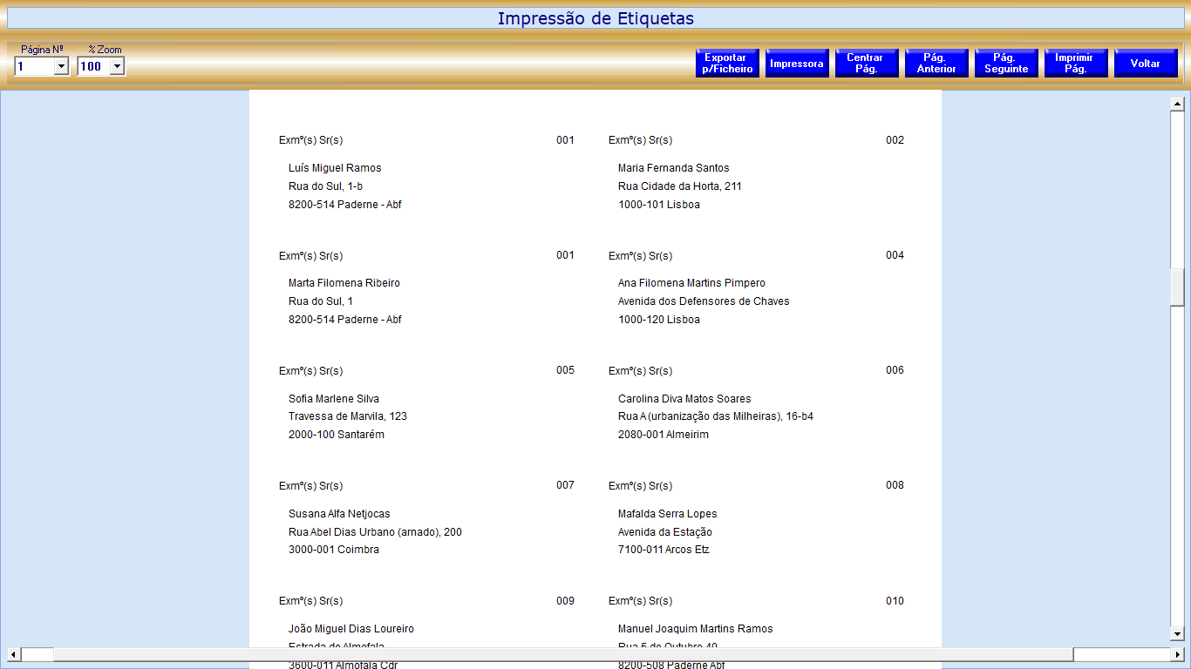1191x669 pixels.
Task: Click the vertical scrollbar thumb
Action: pyautogui.click(x=1177, y=287)
